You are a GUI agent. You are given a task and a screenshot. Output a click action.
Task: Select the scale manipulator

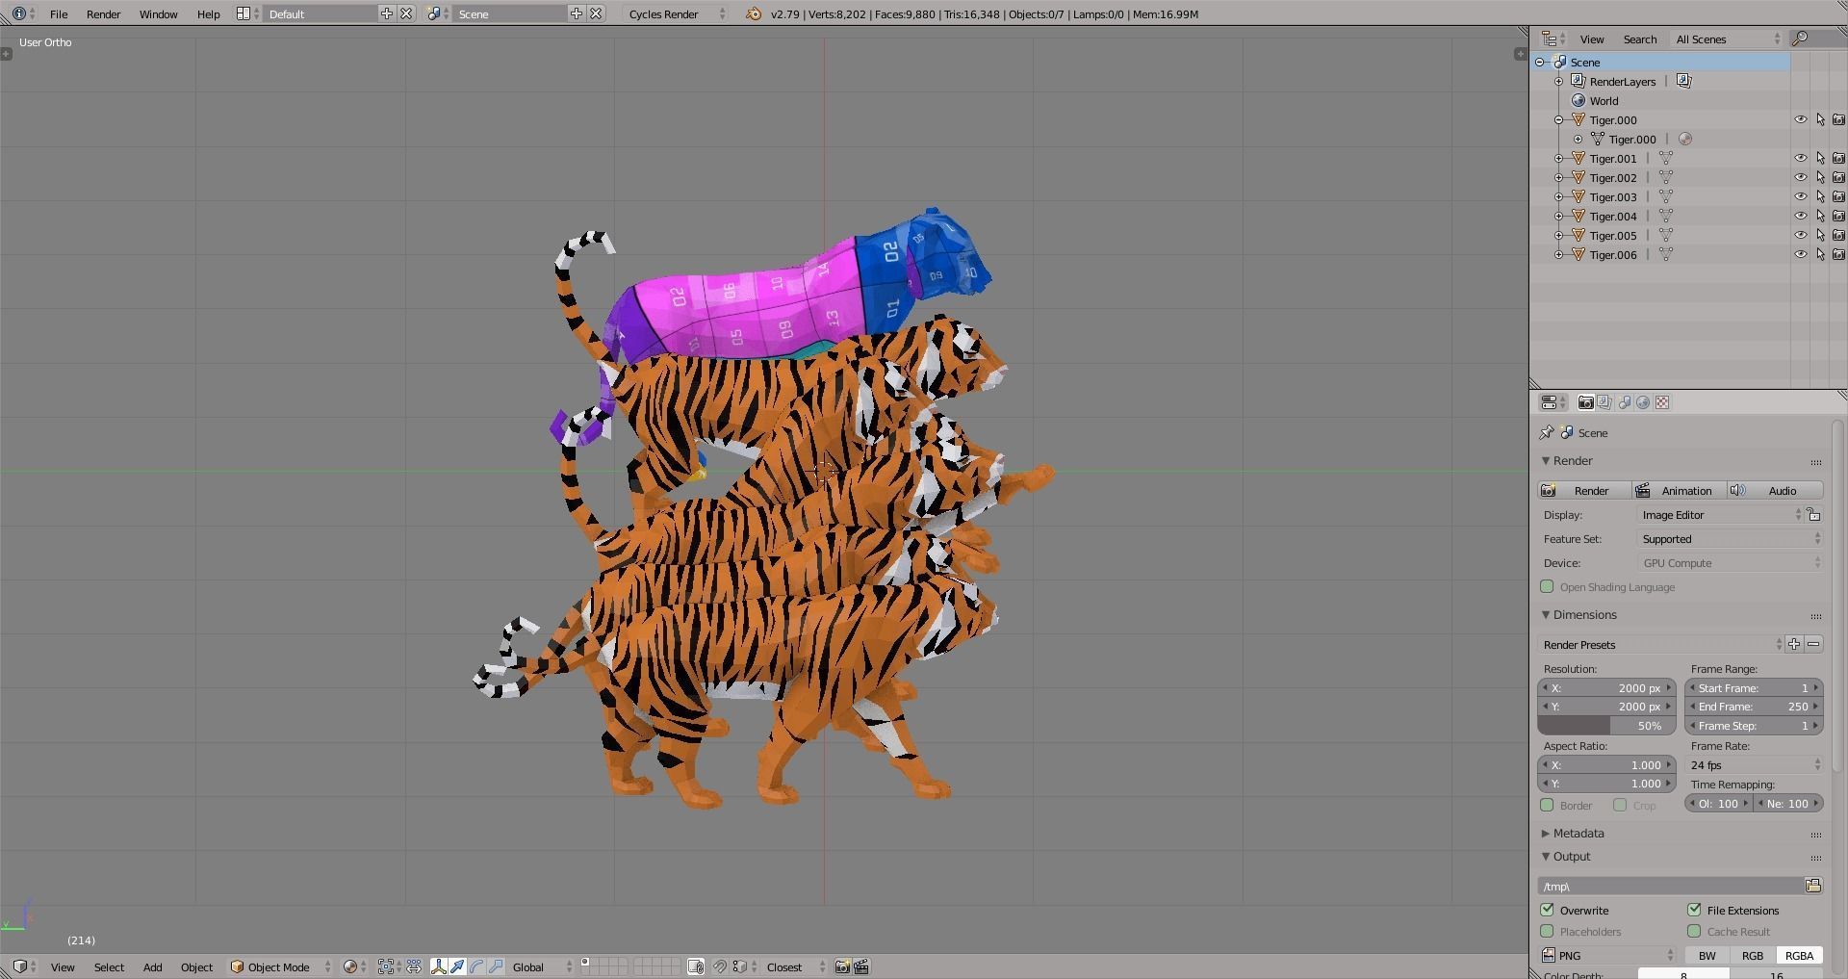[496, 966]
